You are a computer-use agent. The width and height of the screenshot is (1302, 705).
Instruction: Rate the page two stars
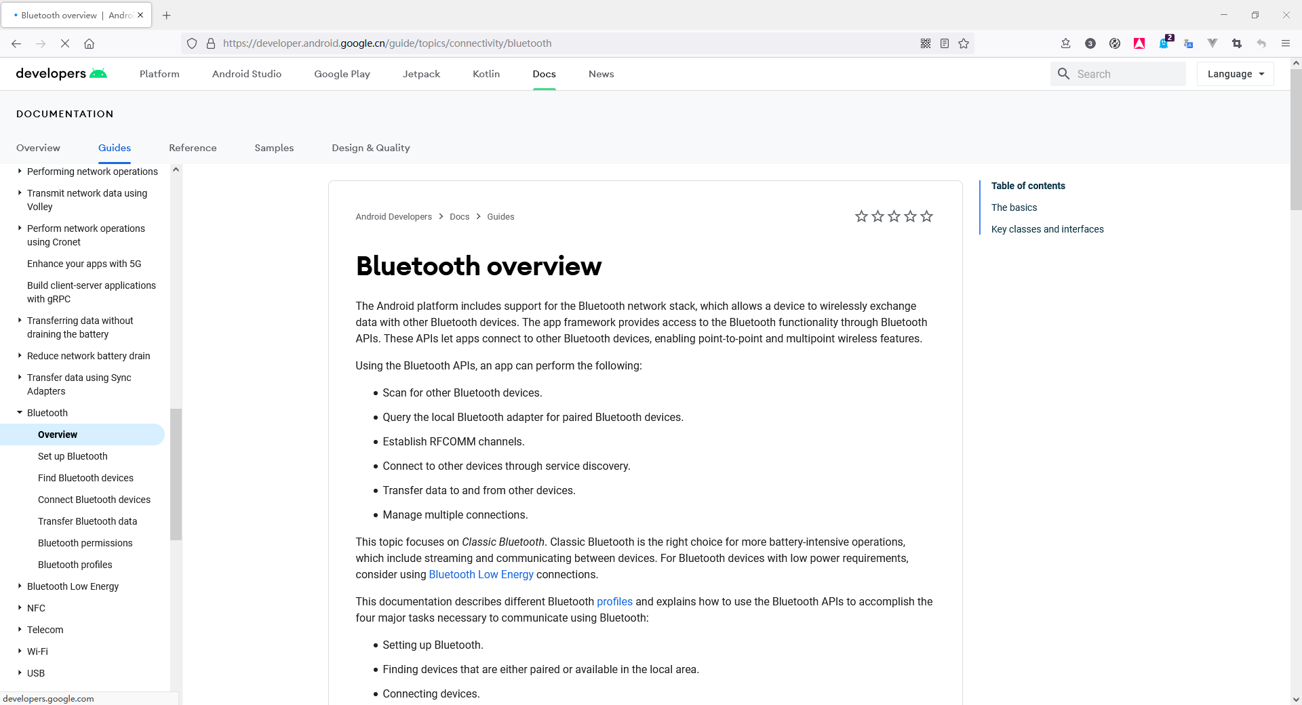click(x=877, y=216)
